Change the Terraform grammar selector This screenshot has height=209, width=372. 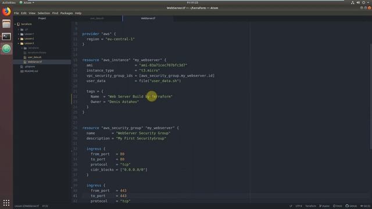pos(310,206)
